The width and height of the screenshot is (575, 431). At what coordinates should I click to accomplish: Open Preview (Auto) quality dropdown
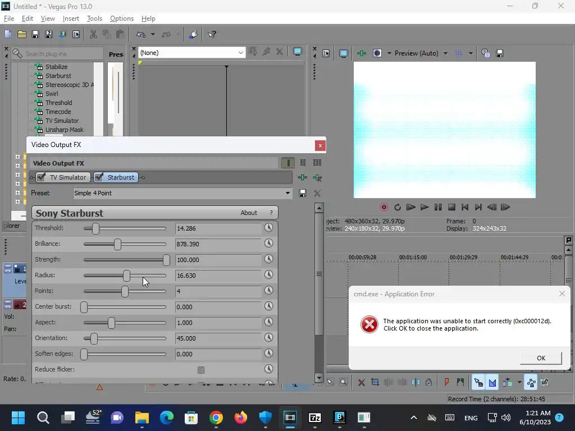click(x=421, y=53)
